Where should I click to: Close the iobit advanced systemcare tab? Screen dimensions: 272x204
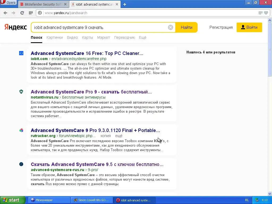coord(117,4)
